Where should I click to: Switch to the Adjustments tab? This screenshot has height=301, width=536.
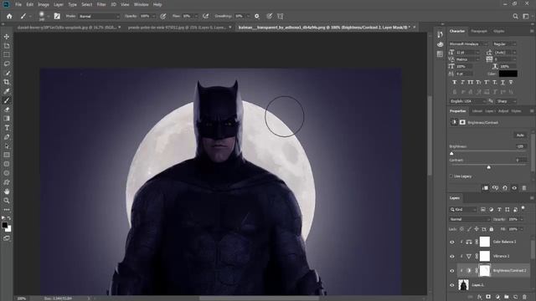click(502, 111)
